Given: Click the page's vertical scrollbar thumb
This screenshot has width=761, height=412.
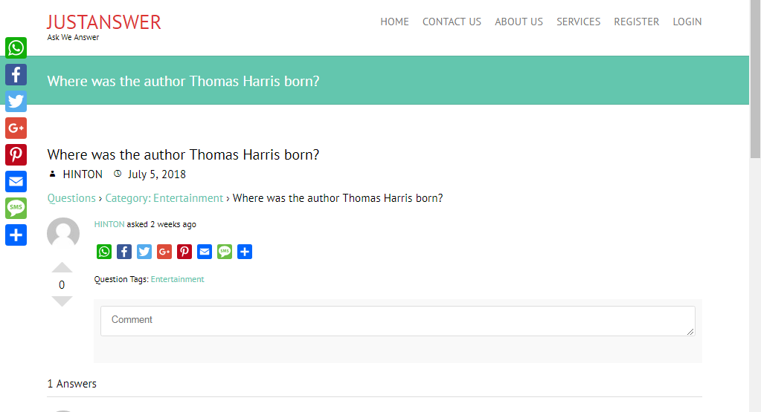Looking at the screenshot, I should [x=755, y=78].
